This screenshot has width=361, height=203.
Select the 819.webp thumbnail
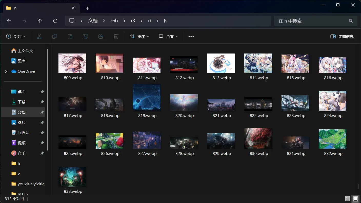click(x=147, y=98)
